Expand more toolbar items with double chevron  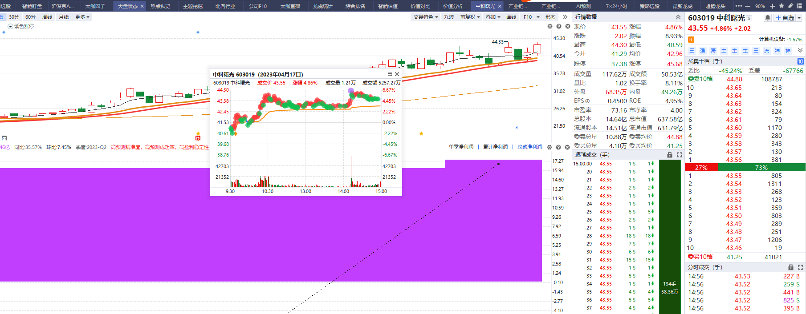coord(565,17)
